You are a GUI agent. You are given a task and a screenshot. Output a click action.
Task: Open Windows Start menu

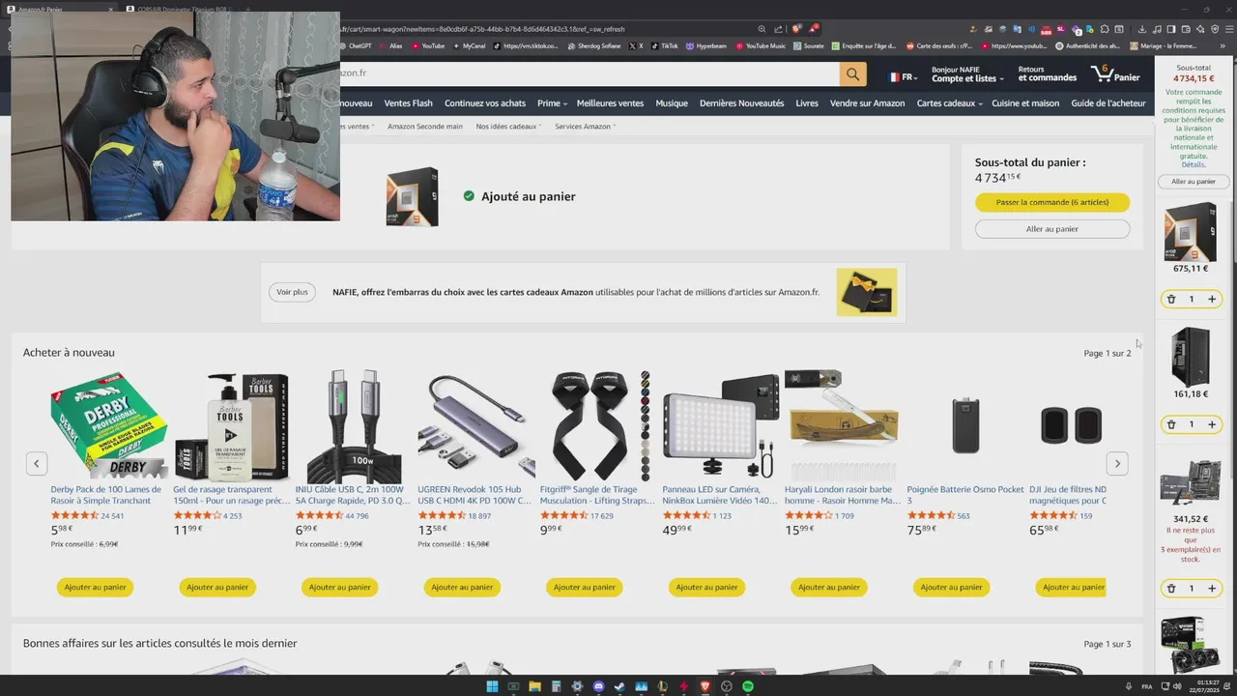pos(492,686)
